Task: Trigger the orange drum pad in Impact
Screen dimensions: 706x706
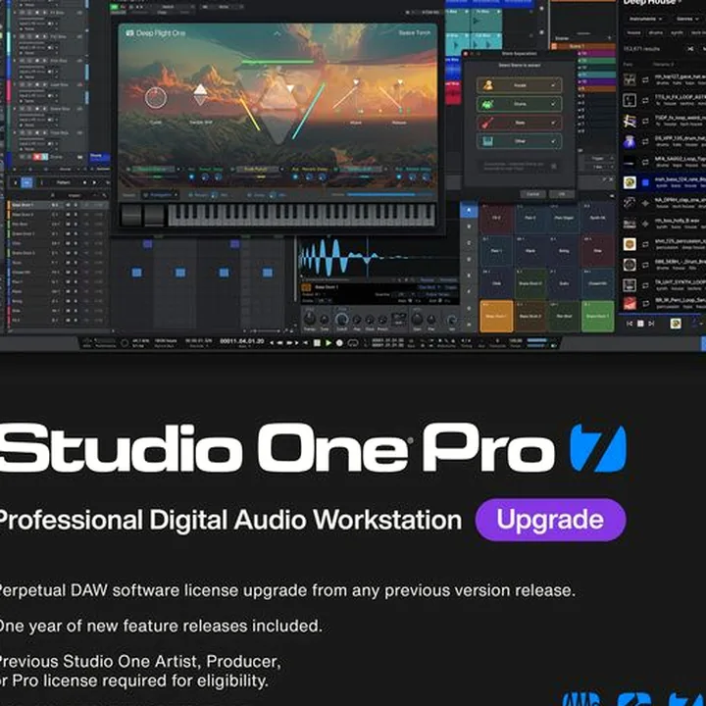Action: tap(496, 316)
